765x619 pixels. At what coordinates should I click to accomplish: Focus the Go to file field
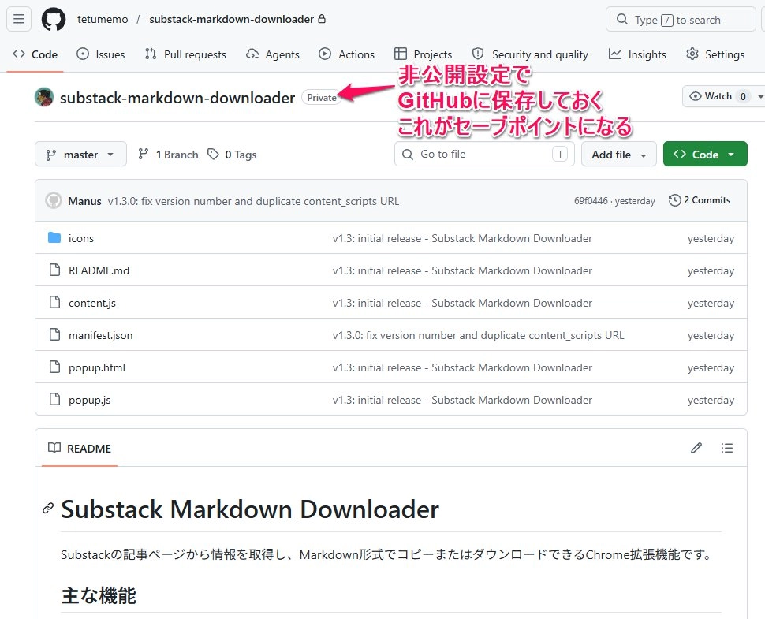pyautogui.click(x=484, y=154)
